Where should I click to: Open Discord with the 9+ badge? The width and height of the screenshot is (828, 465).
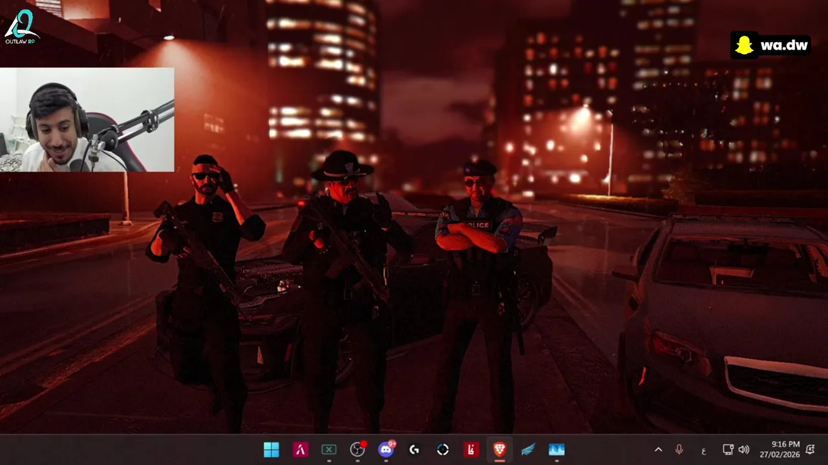click(x=386, y=449)
